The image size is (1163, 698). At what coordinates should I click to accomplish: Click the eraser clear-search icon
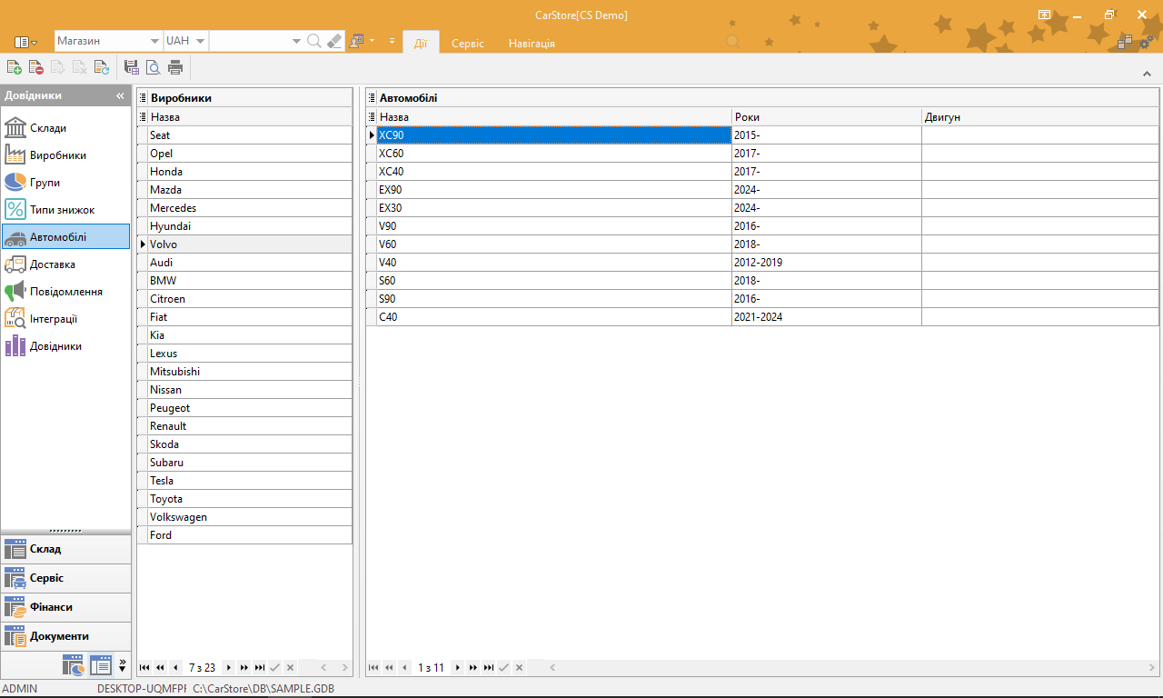(x=334, y=41)
